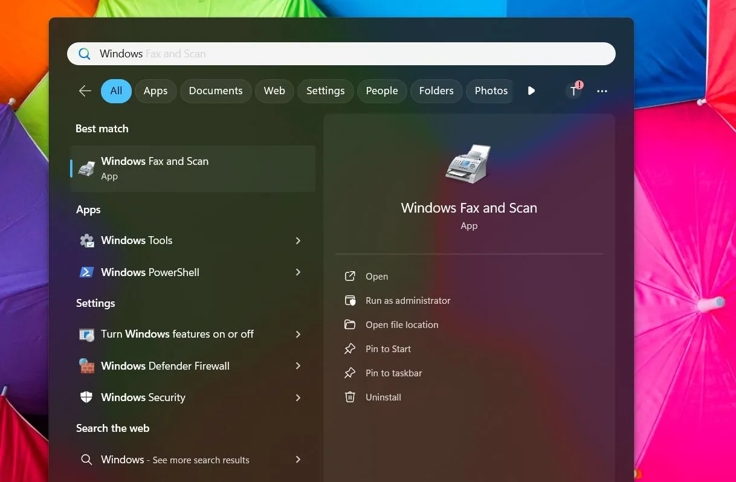736x482 pixels.
Task: Click the ellipsis more options icon
Action: (602, 91)
